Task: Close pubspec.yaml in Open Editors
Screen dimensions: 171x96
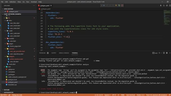Action: tap(5, 11)
